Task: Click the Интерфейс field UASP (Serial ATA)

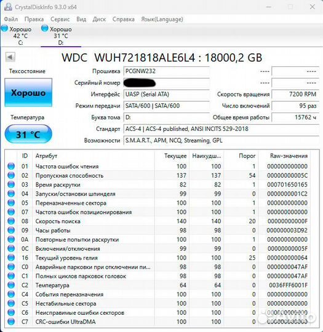Action: [167, 94]
